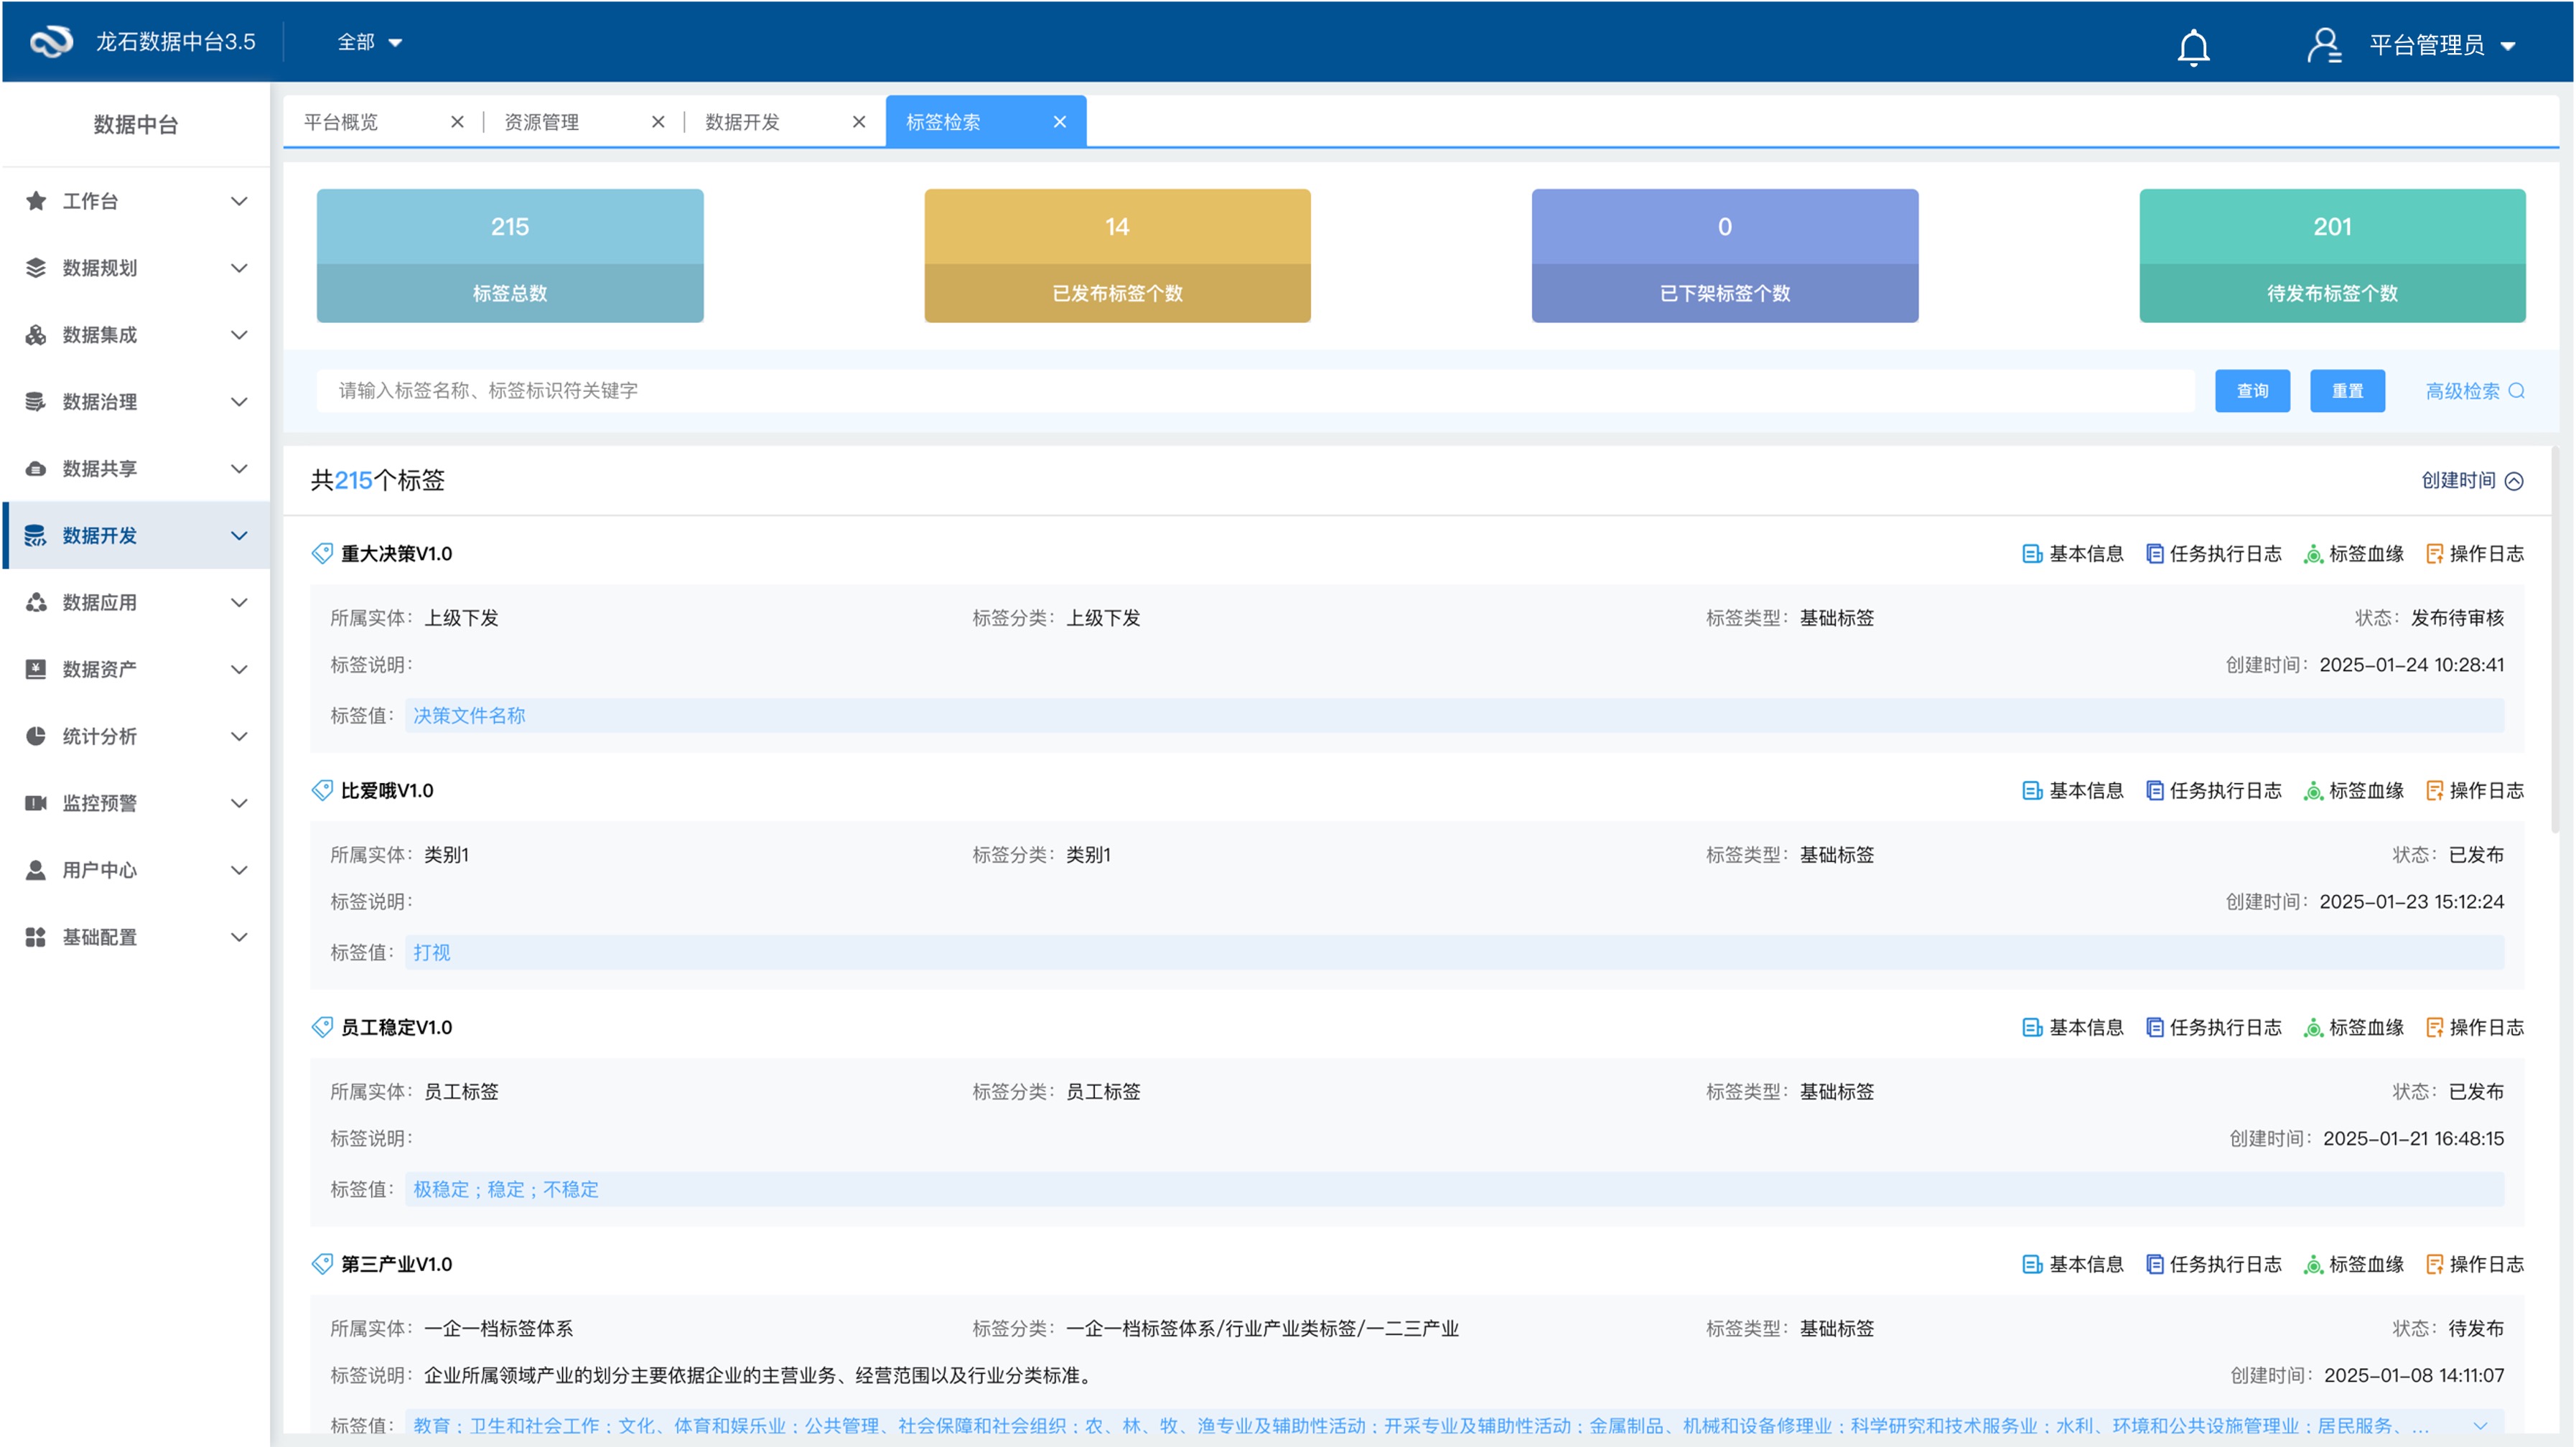The height and width of the screenshot is (1447, 2576).
Task: Open the 平台管理员 user dropdown arrow
Action: coord(2508,46)
